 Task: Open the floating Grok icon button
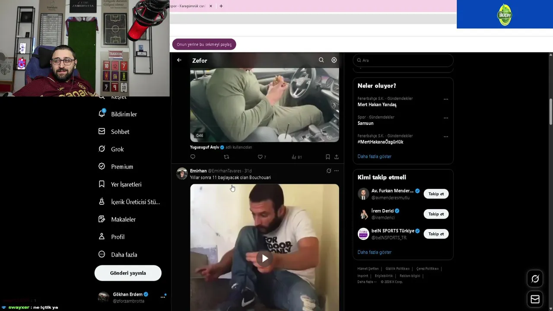click(x=535, y=279)
